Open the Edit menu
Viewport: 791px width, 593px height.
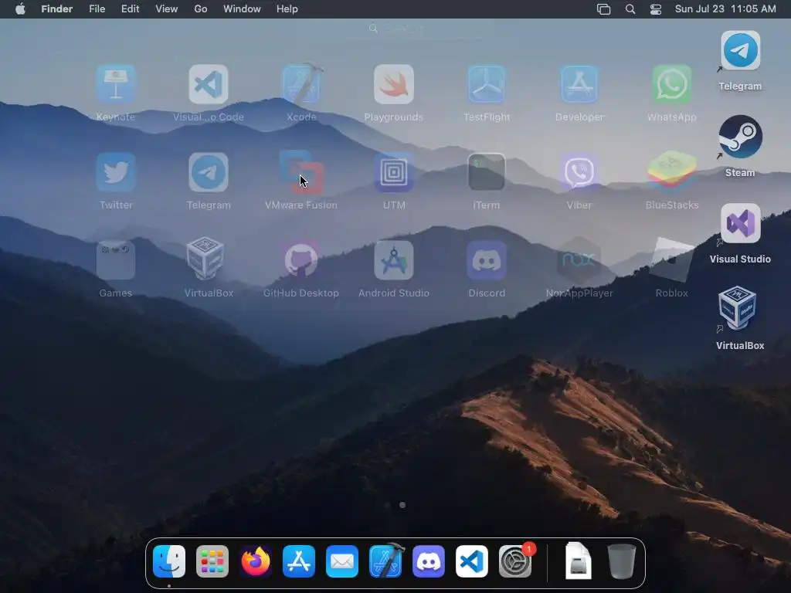(x=130, y=9)
